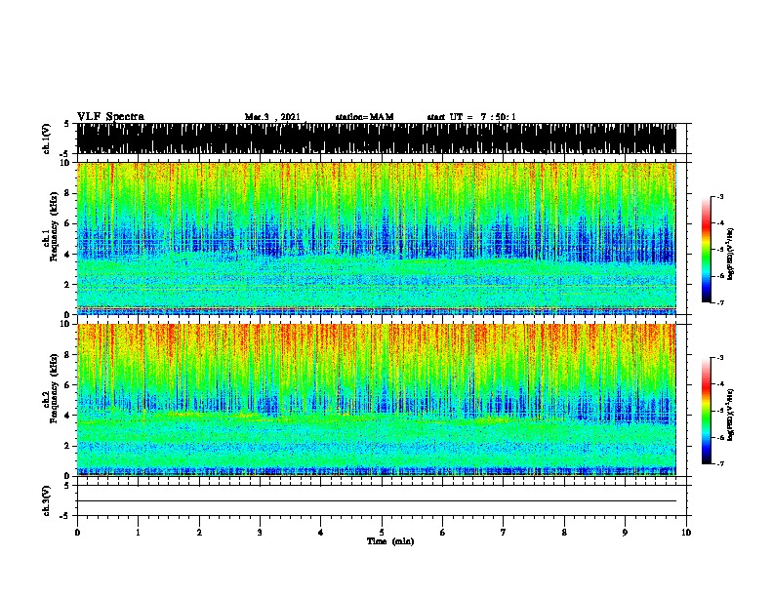The height and width of the screenshot is (597, 773).
Task: Click the ch.2 spectrogram image
Action: point(377,400)
